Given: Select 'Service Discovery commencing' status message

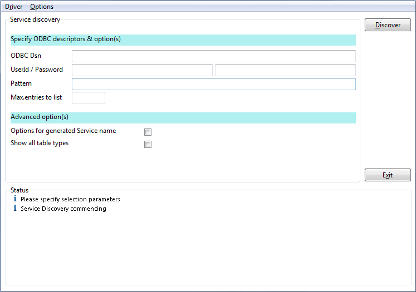Looking at the screenshot, I should click(x=63, y=209).
